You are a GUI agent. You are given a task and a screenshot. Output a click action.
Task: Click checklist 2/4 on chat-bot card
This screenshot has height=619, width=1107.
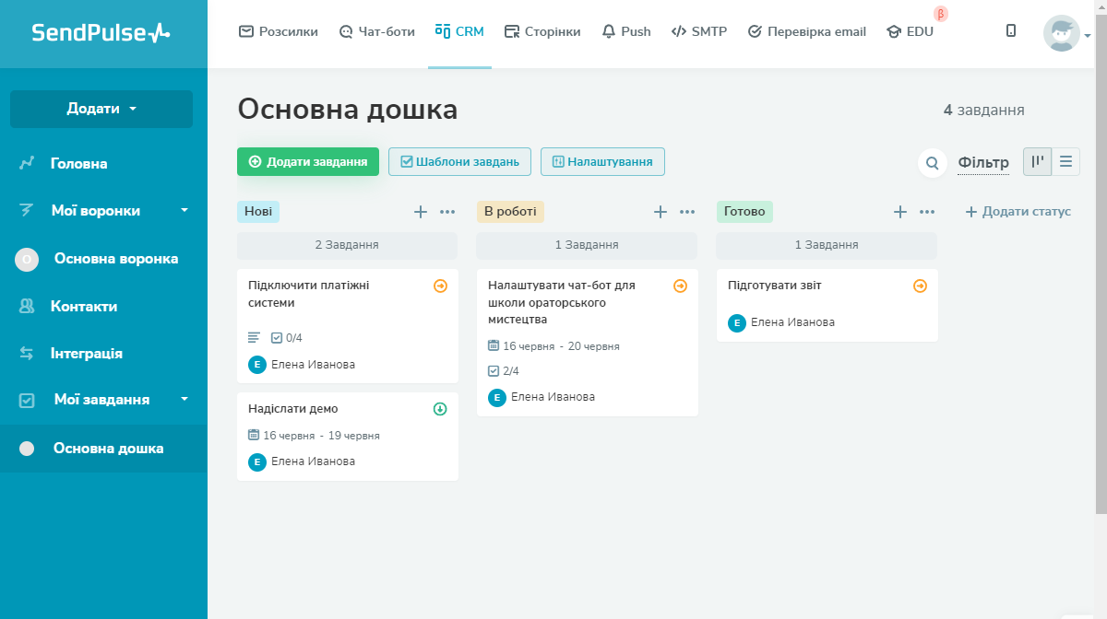[504, 371]
